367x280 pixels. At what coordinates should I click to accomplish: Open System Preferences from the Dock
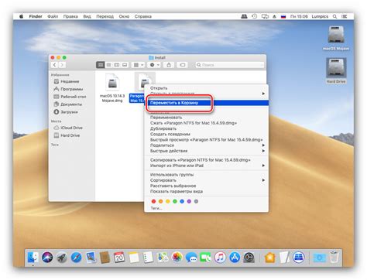tap(249, 258)
